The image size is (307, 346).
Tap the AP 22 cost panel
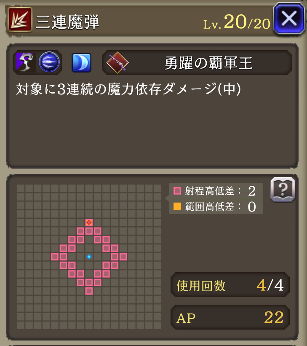click(230, 317)
